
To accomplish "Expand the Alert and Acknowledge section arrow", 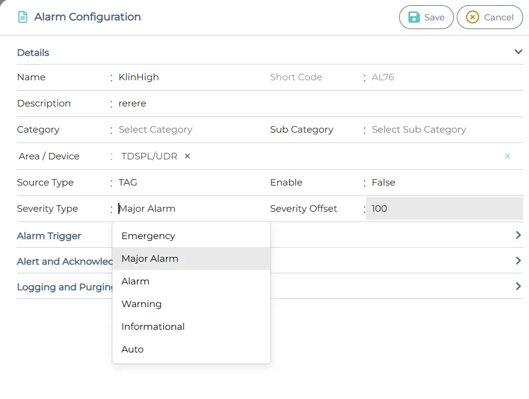I will tap(518, 261).
